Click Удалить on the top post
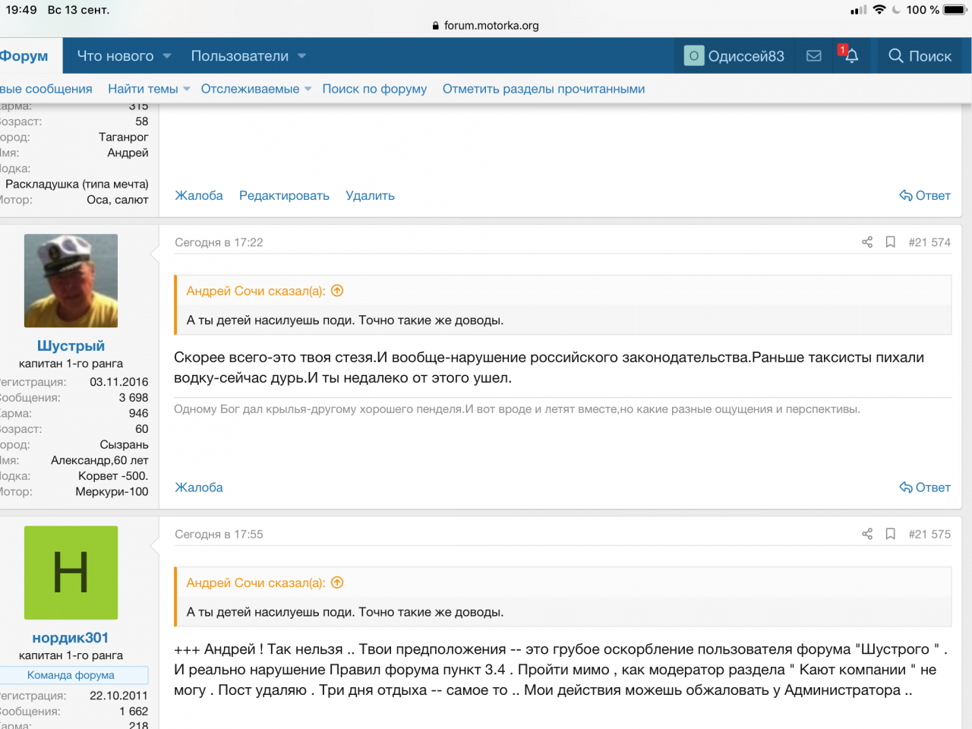 pyautogui.click(x=370, y=195)
